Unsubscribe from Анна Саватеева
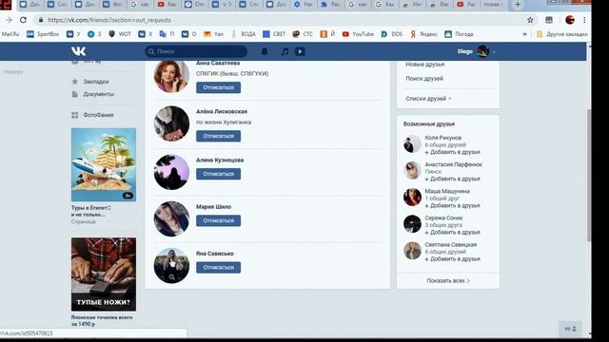Viewport: 609px width, 342px height. pos(218,87)
